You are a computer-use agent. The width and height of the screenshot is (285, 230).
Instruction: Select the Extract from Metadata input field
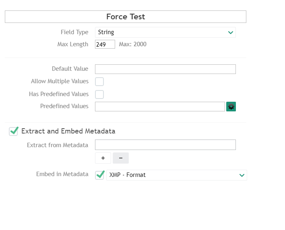165,145
